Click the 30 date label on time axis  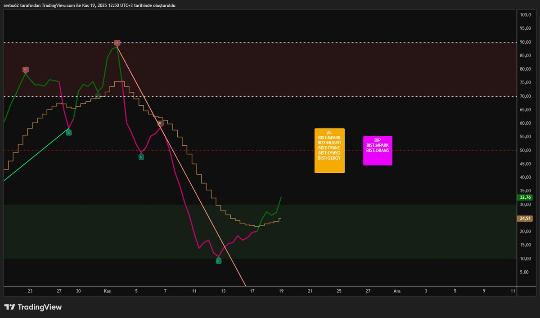coord(78,291)
